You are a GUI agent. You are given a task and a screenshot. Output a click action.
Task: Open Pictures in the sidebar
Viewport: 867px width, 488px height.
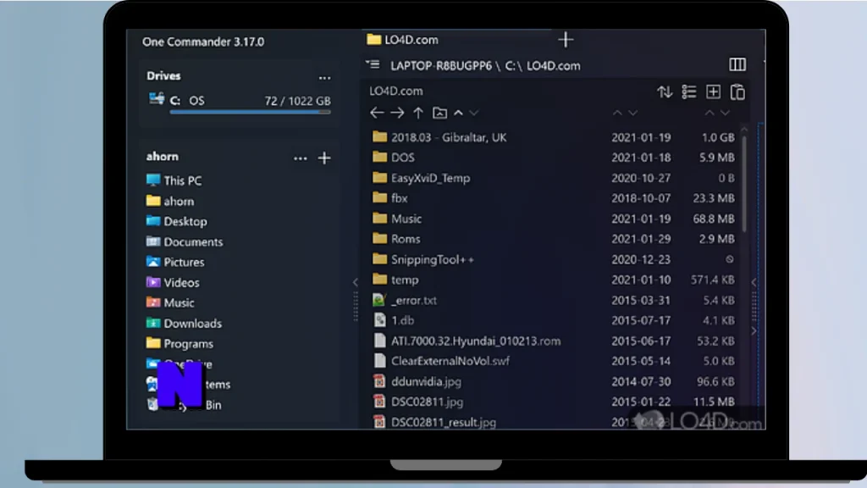(x=174, y=262)
